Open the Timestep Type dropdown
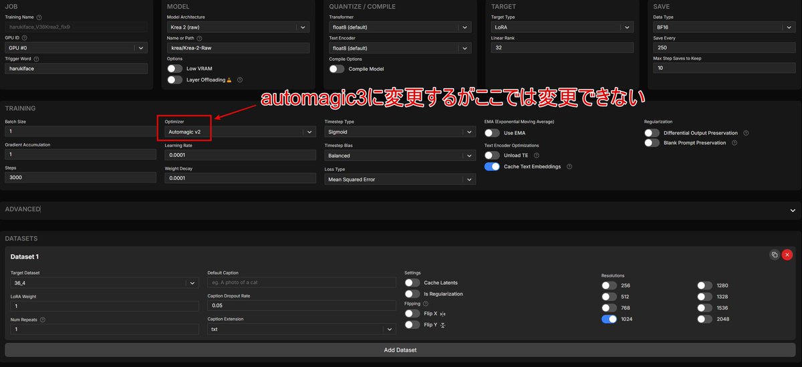 pyautogui.click(x=400, y=132)
